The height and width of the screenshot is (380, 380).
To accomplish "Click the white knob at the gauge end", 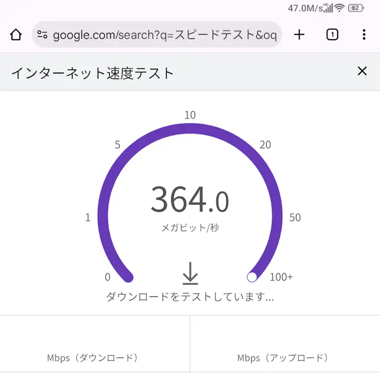I will [252, 277].
